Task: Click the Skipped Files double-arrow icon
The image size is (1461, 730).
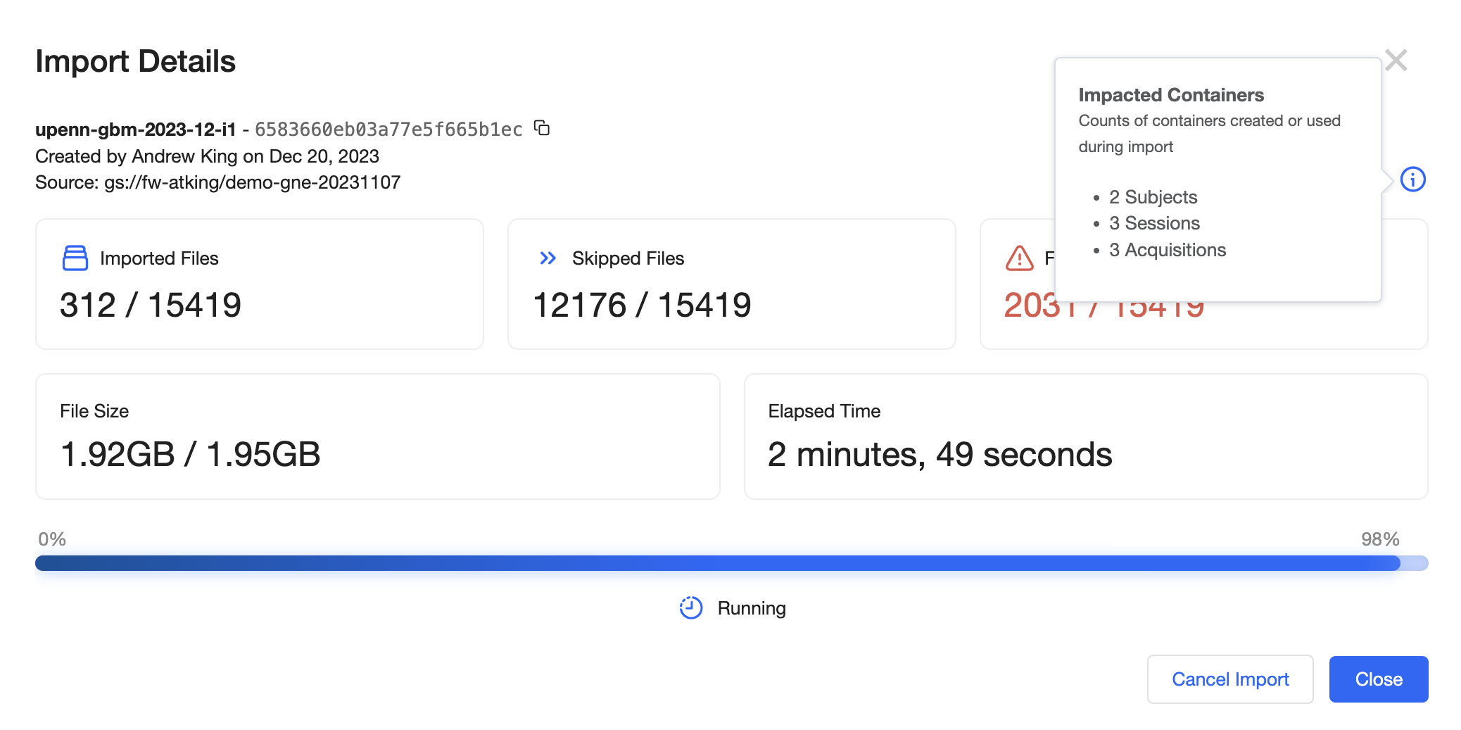Action: 547,258
